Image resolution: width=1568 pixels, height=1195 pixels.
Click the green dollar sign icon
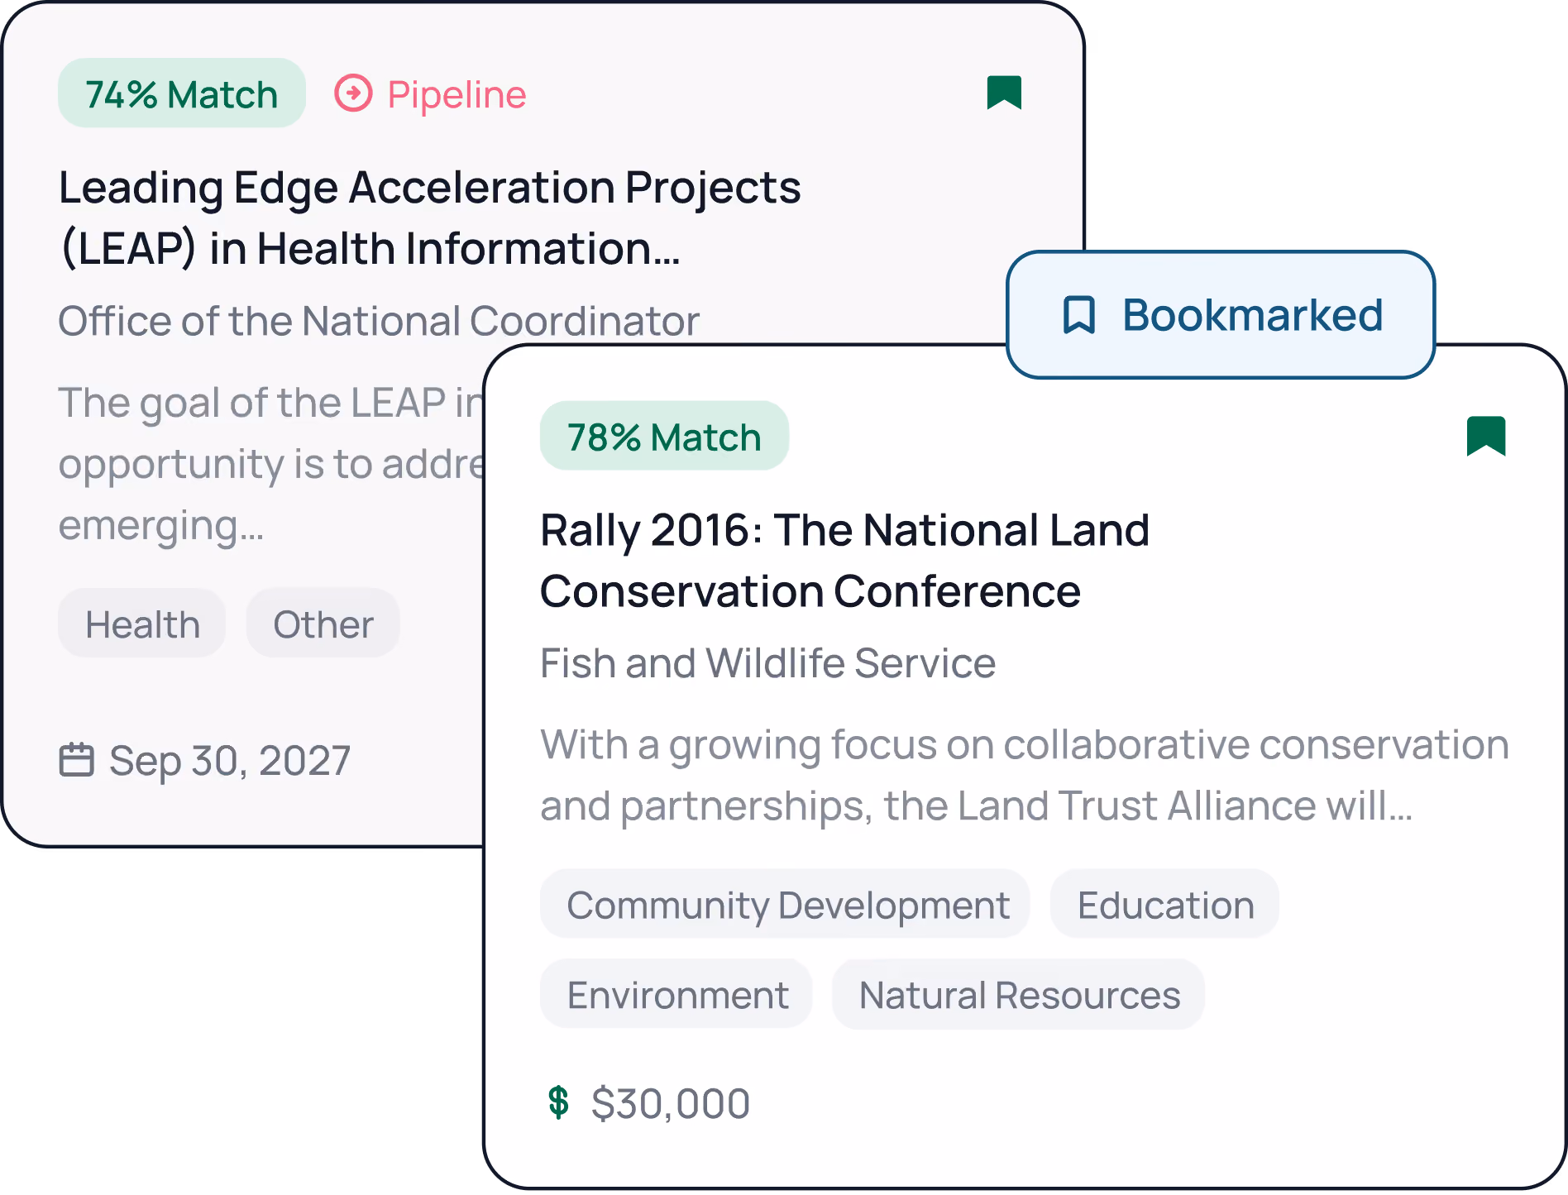(x=559, y=1102)
